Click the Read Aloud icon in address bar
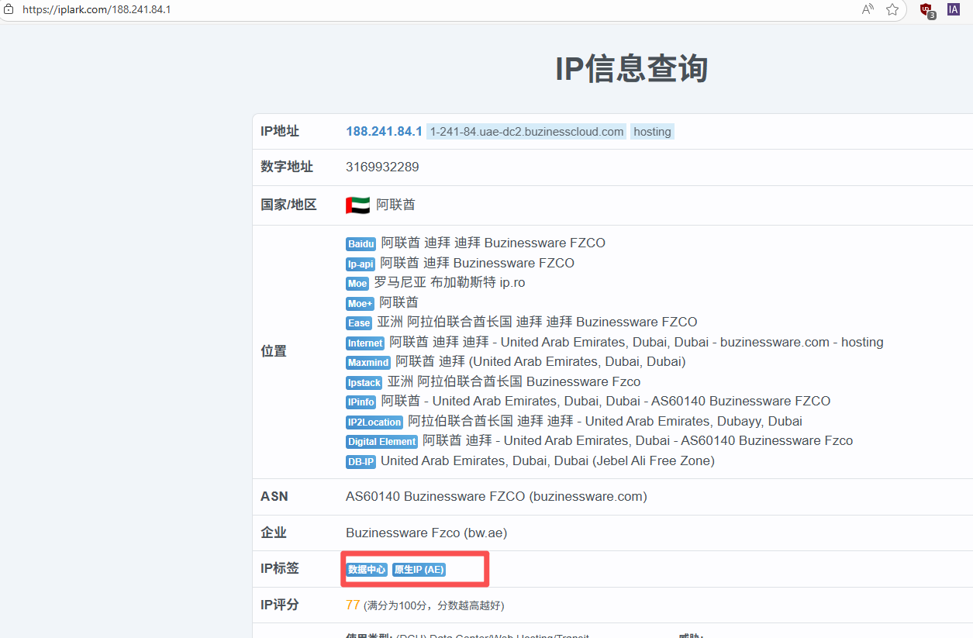 click(868, 9)
